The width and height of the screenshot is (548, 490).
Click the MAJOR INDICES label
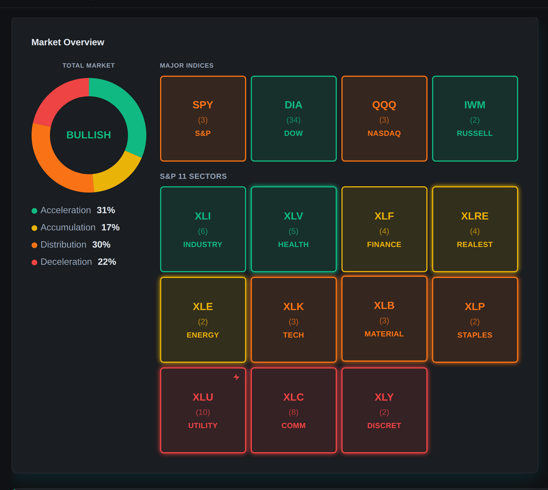(x=187, y=65)
